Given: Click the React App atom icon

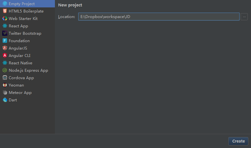Looking at the screenshot, I should (x=5, y=26).
